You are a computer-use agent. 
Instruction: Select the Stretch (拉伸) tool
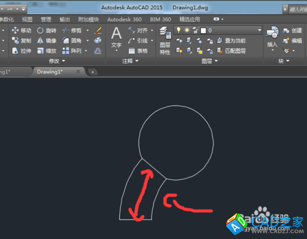tap(21, 51)
